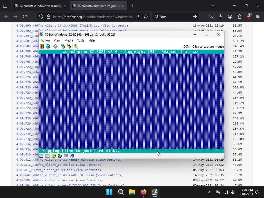Screen dimensions: 264x198
Task: Click the ACPI shutdown power icon in 86Box
Action: coord(55,46)
